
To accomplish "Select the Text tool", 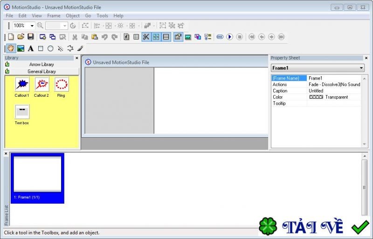I will click(30, 48).
